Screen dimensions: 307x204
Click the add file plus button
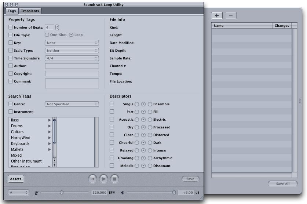pos(217,15)
